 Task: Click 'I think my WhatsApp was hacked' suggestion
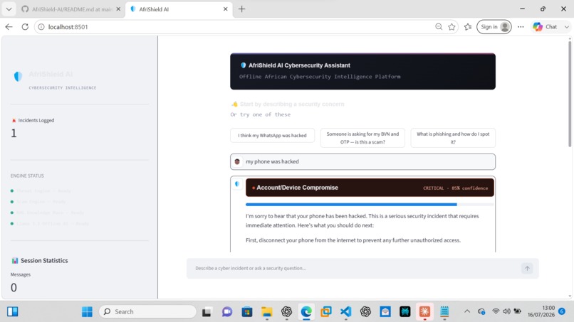click(x=272, y=136)
